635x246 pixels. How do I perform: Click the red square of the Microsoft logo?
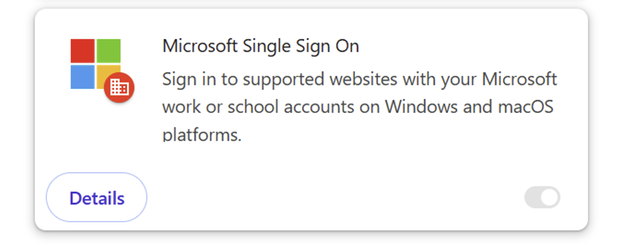(x=83, y=51)
